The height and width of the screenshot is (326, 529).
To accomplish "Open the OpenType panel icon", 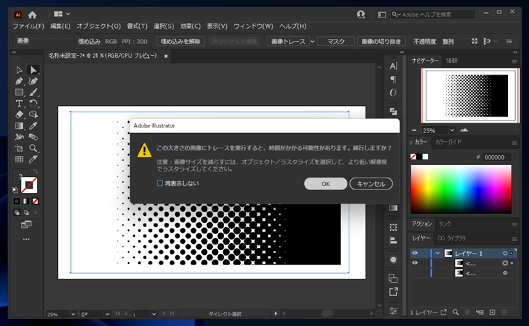I will tap(393, 93).
